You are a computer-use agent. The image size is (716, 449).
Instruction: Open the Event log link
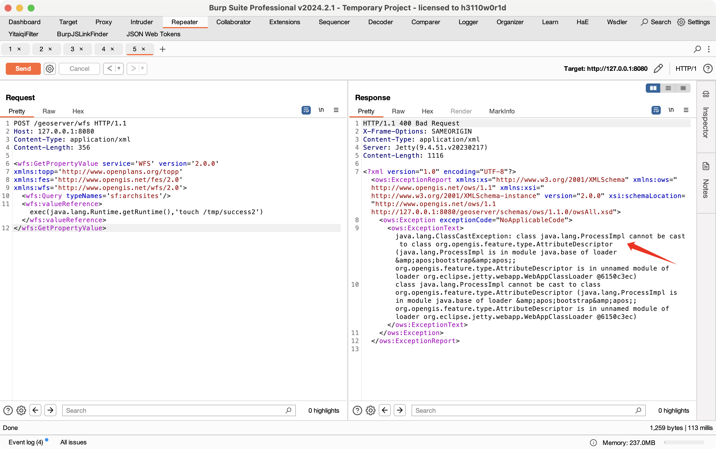26,442
